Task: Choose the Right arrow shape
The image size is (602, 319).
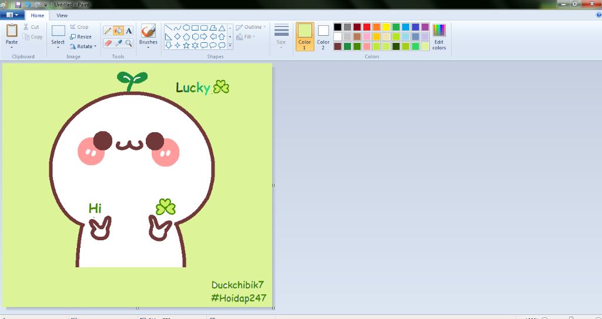Action: click(204, 37)
